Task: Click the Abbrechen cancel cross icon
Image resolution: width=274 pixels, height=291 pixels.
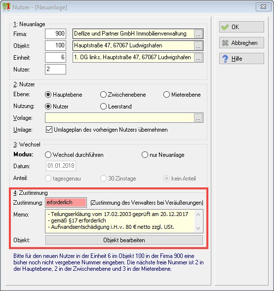Action: point(225,43)
